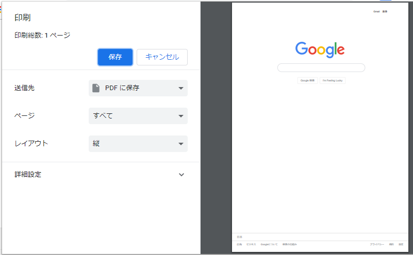
Task: Click 検索の仕組み link in preview footer
Action: pyautogui.click(x=289, y=245)
